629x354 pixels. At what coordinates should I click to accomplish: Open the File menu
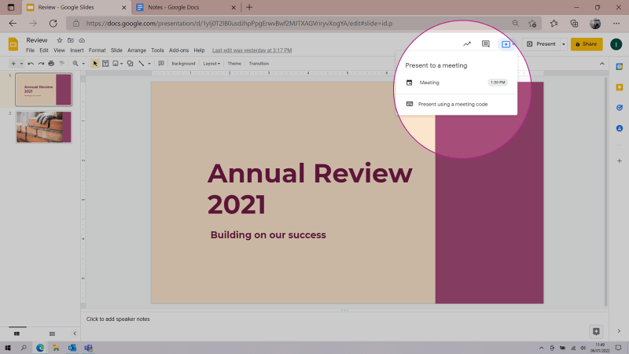coord(30,50)
